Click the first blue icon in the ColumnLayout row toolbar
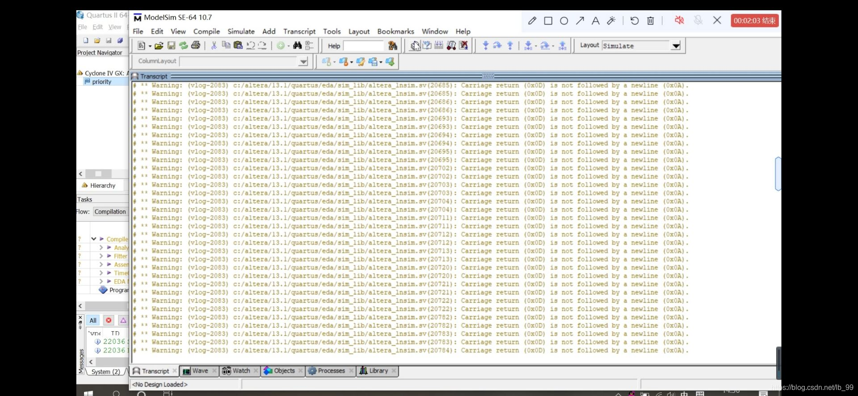Screen dimensions: 858x396 [x=327, y=62]
